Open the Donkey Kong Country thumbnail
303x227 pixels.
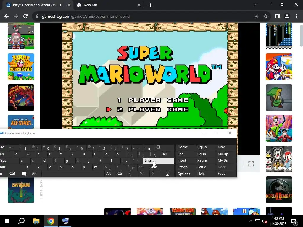[x=183, y=211]
